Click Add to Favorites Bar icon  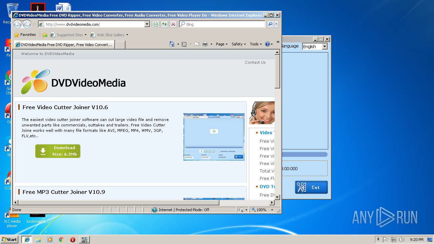pyautogui.click(x=45, y=35)
